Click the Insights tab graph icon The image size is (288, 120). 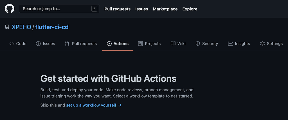pyautogui.click(x=230, y=43)
